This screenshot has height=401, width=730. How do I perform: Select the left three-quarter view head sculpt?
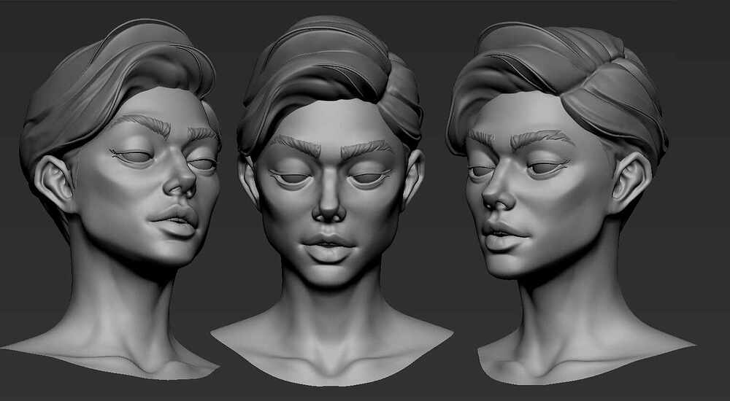(x=112, y=198)
